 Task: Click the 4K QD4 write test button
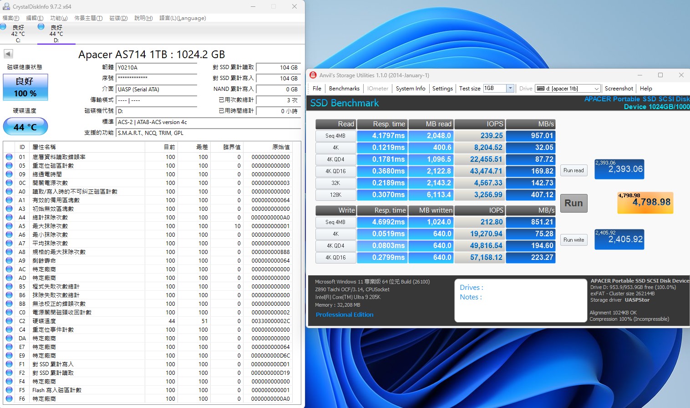pos(335,246)
